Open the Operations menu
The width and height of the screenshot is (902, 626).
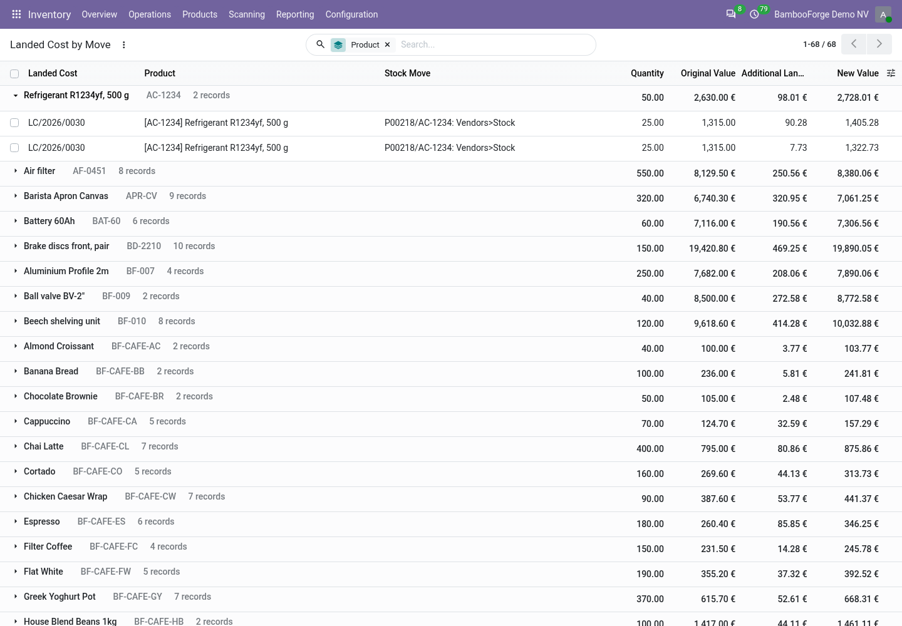[x=150, y=14]
